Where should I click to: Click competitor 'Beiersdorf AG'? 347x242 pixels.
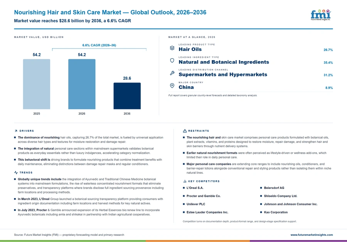coord(274,188)
